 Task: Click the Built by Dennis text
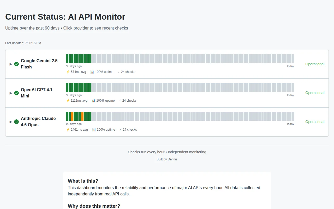click(167, 159)
